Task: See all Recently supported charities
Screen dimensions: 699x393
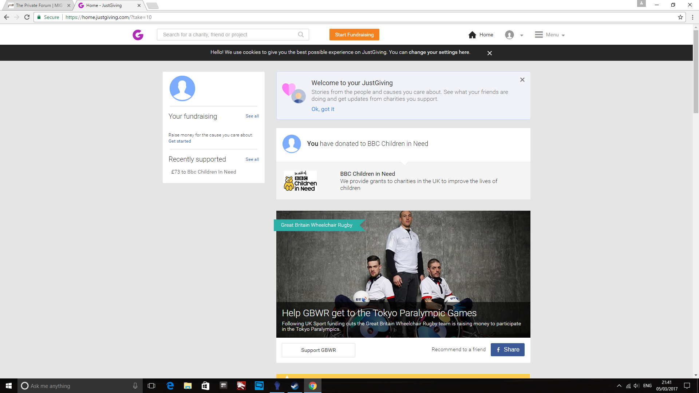Action: tap(252, 159)
